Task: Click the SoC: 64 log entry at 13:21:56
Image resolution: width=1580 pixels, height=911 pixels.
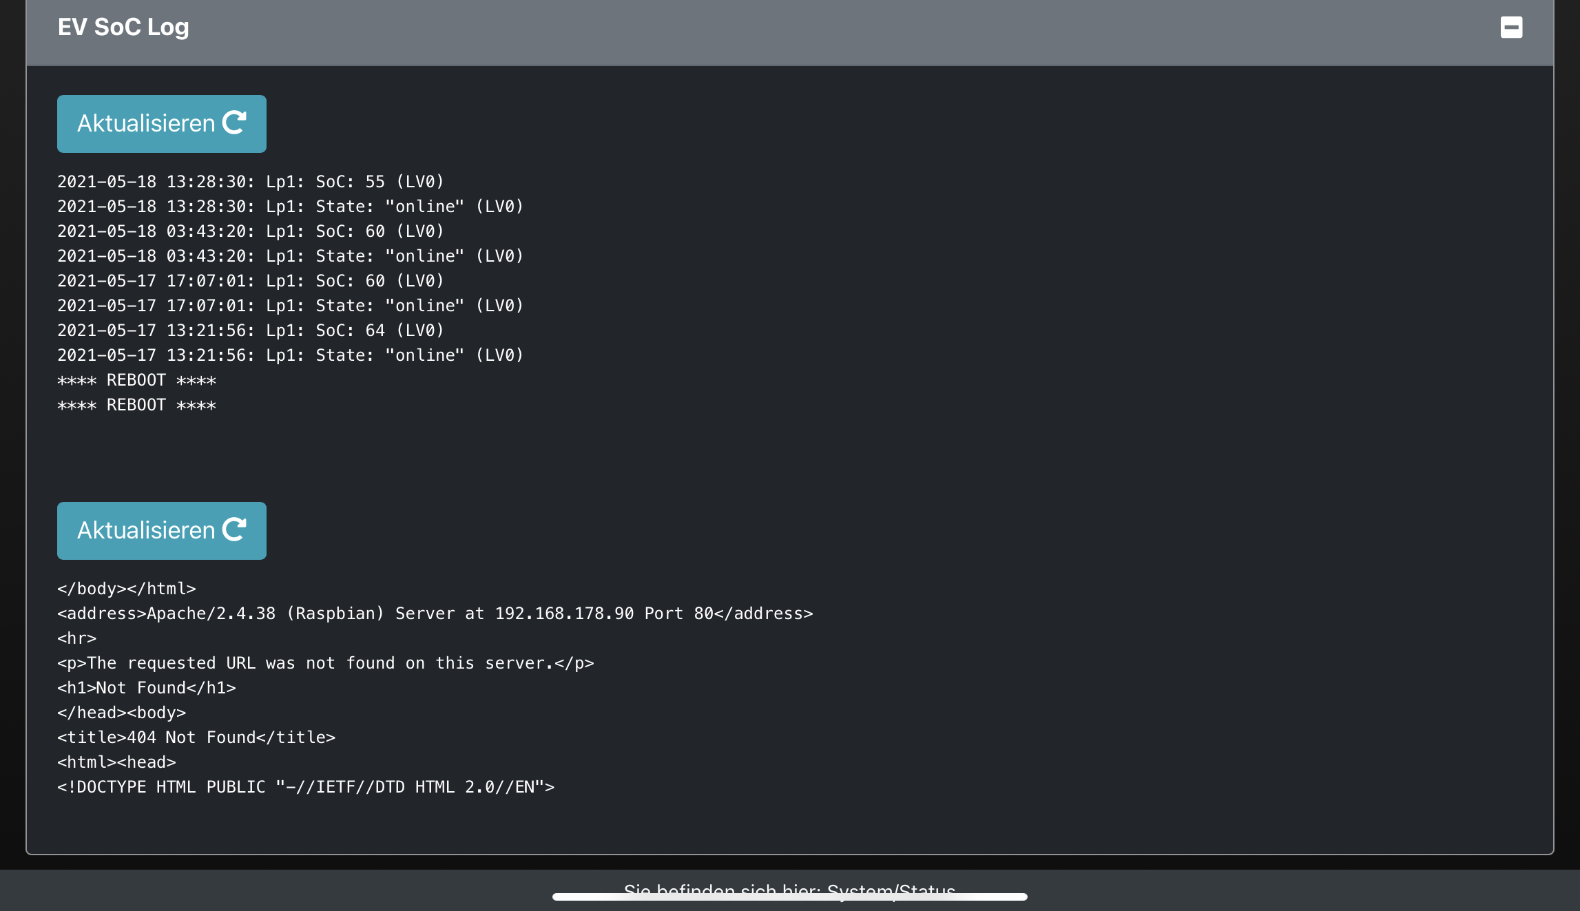Action: click(251, 331)
